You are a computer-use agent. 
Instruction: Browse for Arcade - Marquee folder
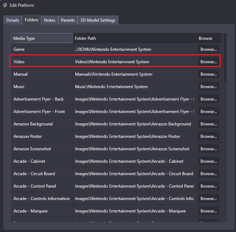click(209, 211)
